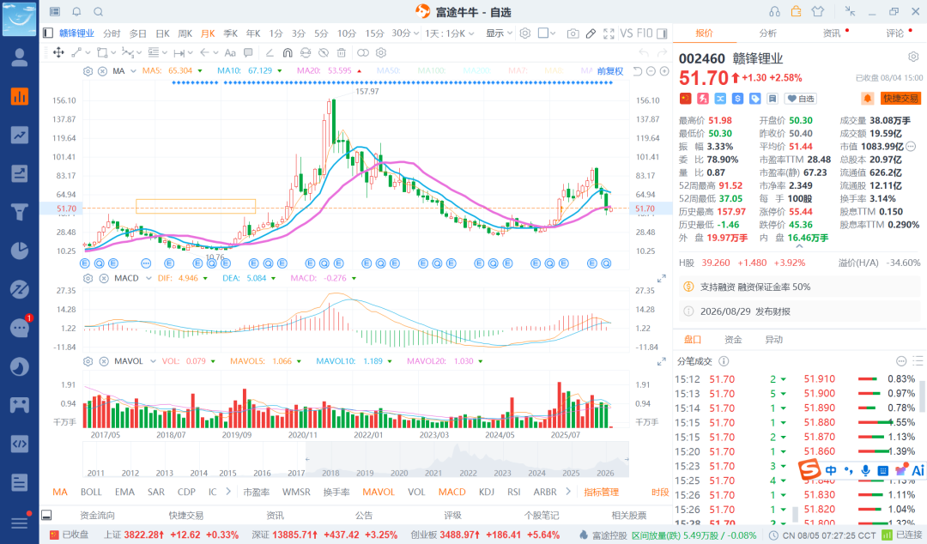The width and height of the screenshot is (927, 544).
Task: Click the year range navigator slider
Action: [467, 459]
